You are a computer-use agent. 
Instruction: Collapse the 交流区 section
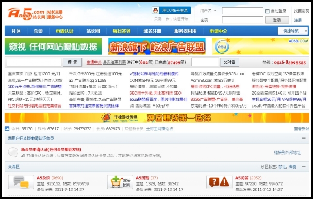point(304,166)
